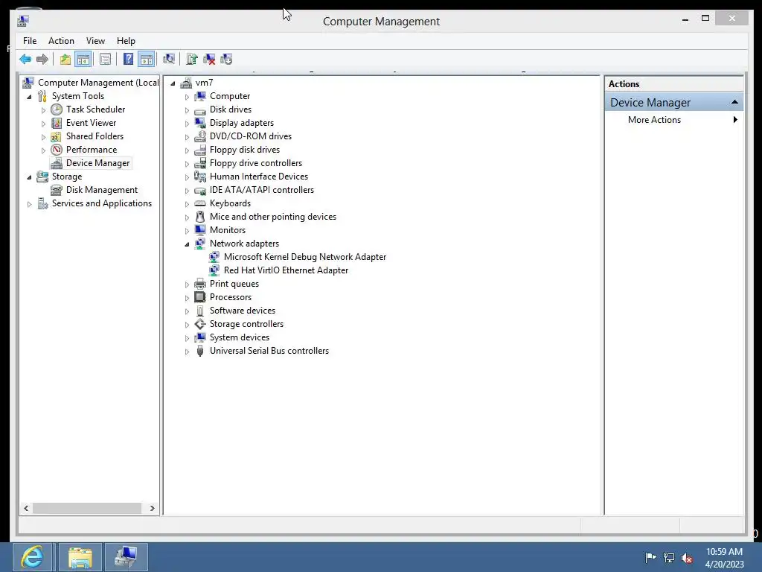Select the Print queues printer icon
This screenshot has width=762, height=572.
pyautogui.click(x=199, y=284)
